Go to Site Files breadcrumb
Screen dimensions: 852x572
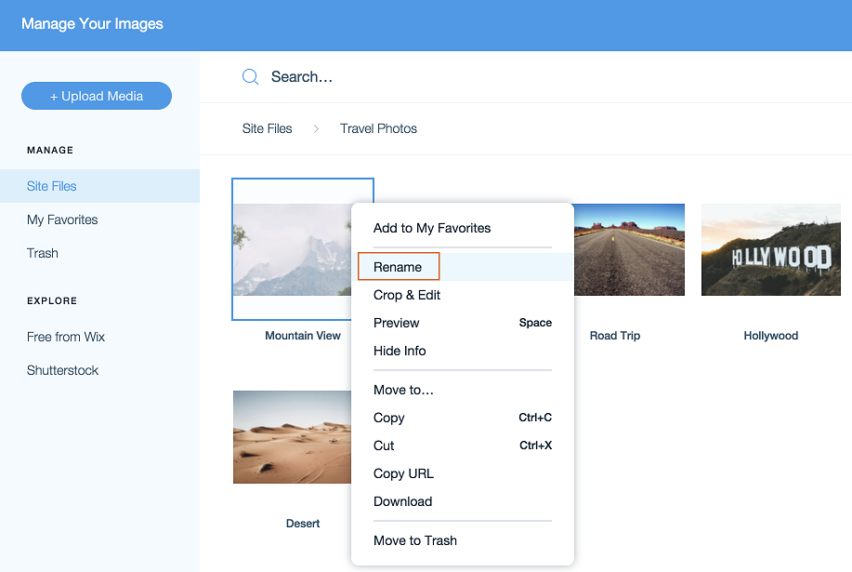pyautogui.click(x=268, y=129)
